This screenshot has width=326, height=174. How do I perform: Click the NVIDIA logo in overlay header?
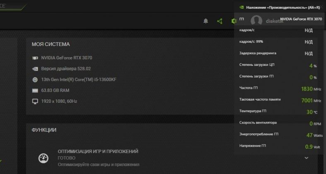(241, 7)
